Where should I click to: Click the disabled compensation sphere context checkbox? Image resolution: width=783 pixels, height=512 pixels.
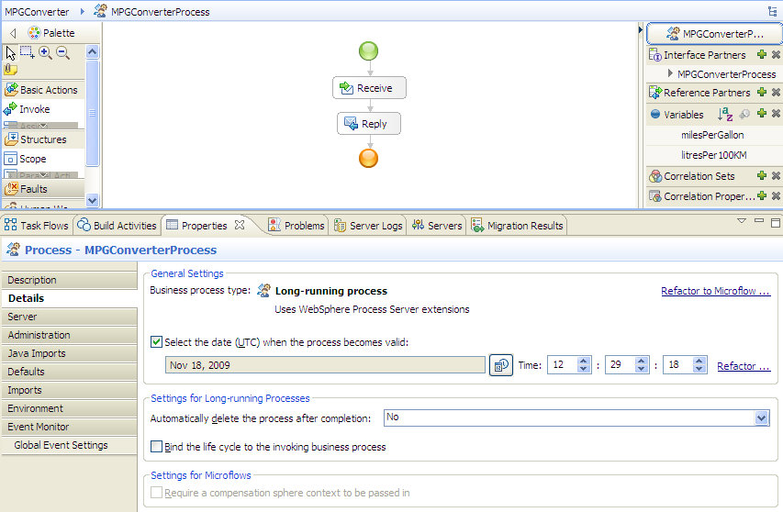pyautogui.click(x=156, y=493)
